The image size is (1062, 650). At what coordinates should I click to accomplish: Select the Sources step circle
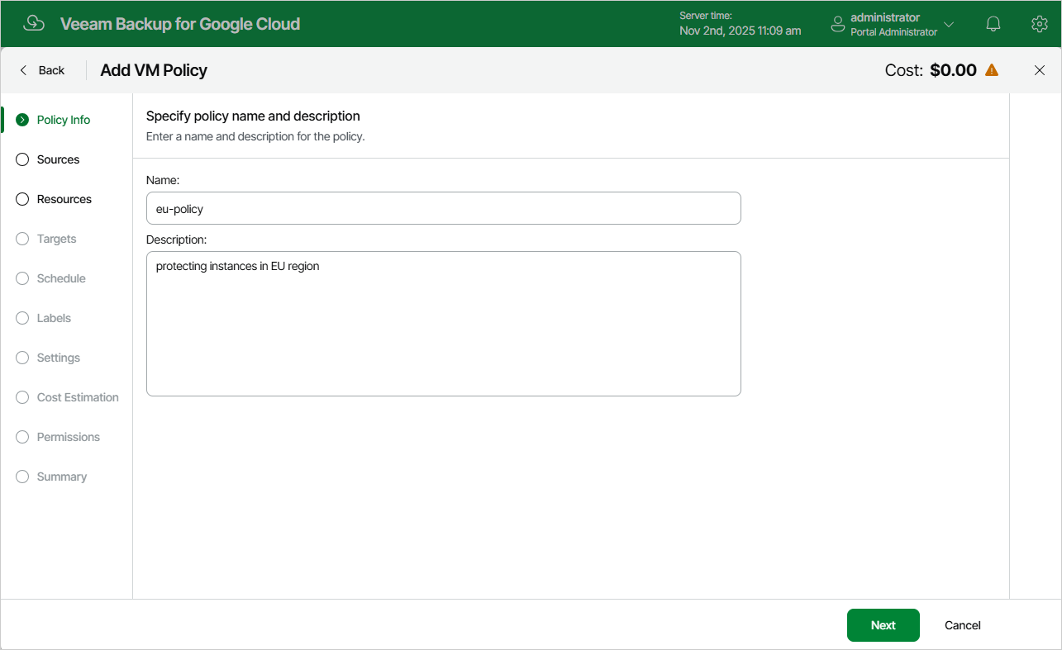pos(22,159)
